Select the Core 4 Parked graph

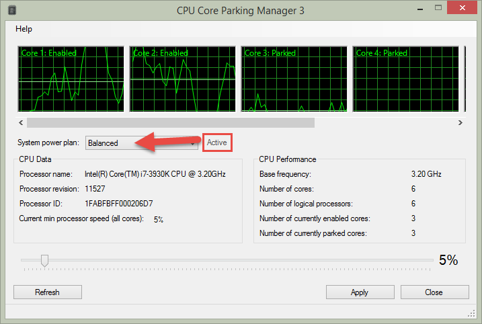[406, 79]
